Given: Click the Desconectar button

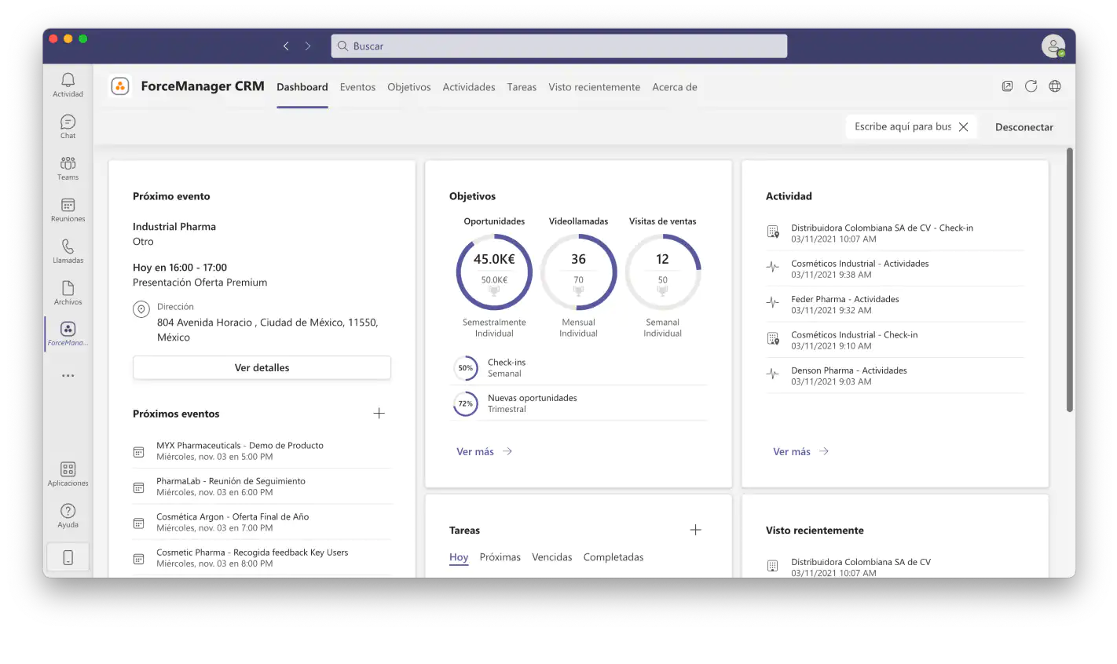Looking at the screenshot, I should coord(1024,127).
